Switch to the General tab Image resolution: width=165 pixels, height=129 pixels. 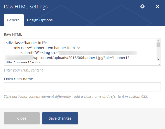pyautogui.click(x=14, y=20)
